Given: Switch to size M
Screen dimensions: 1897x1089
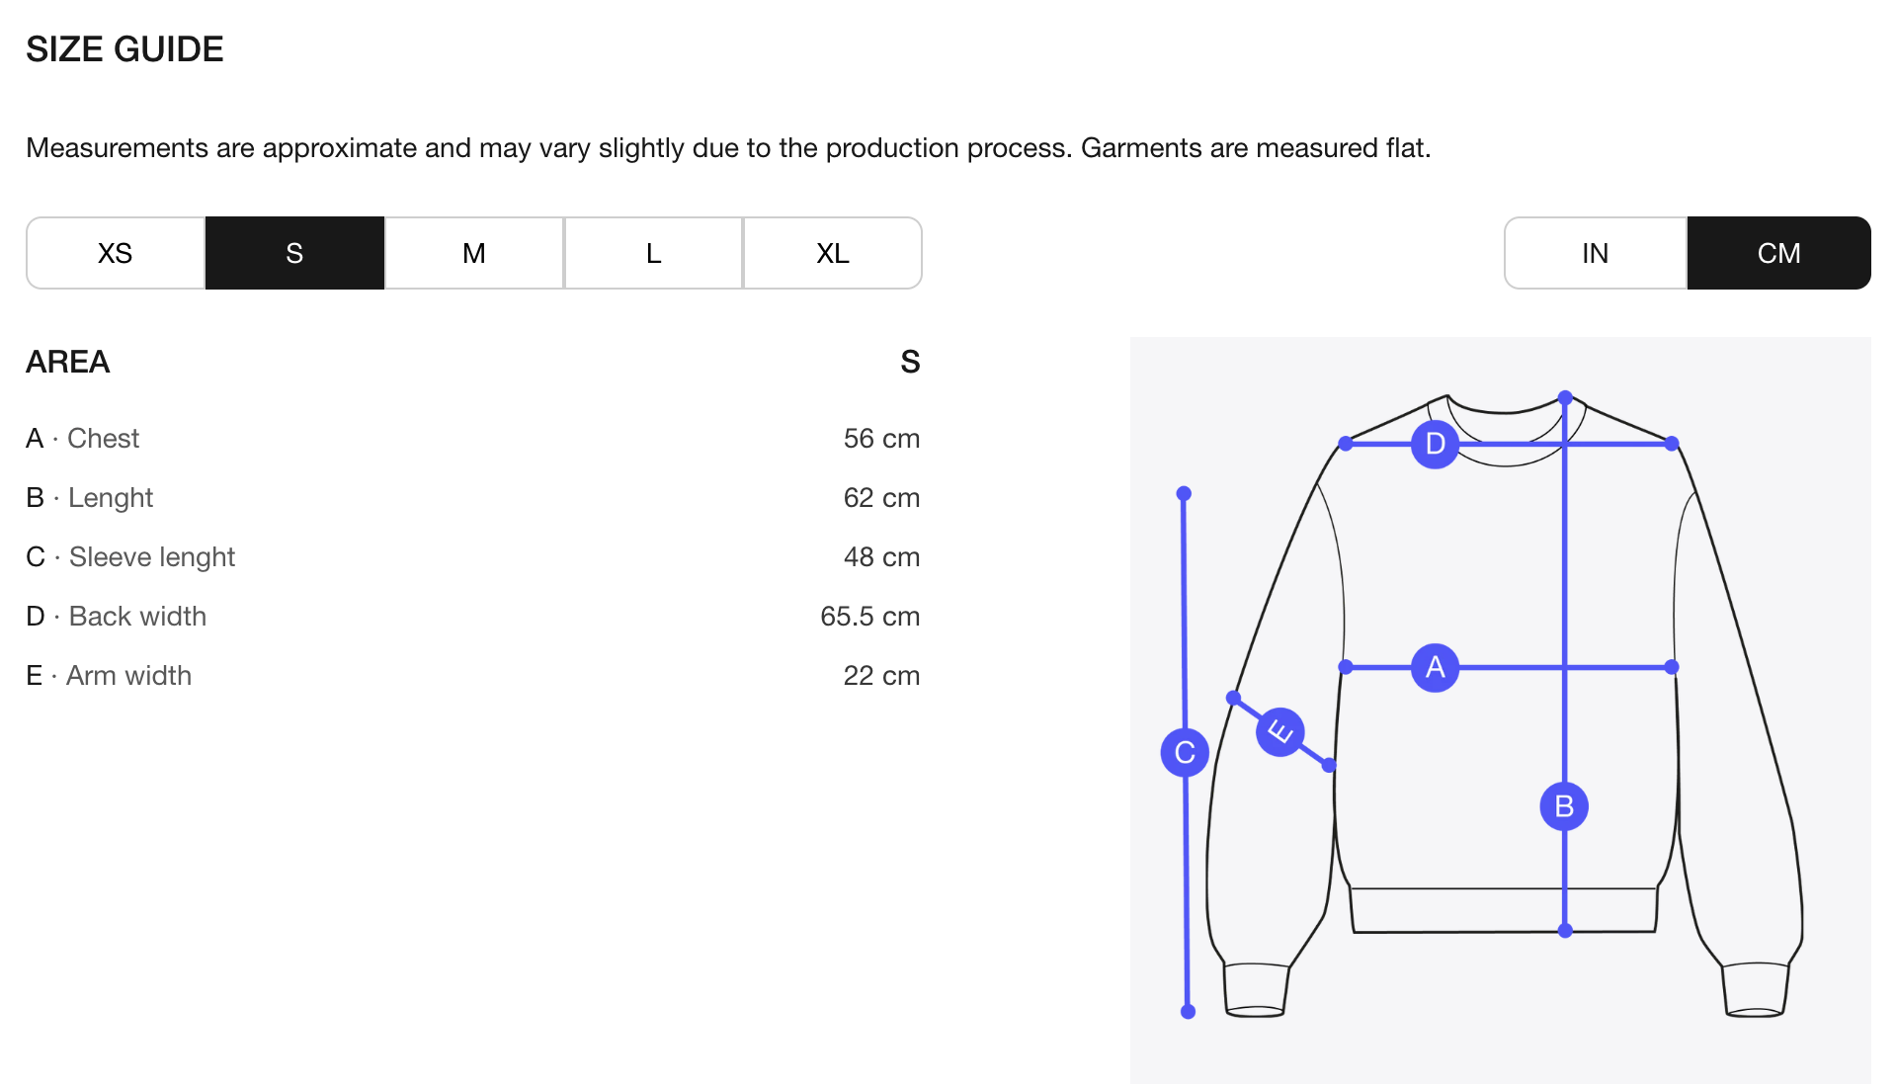Looking at the screenshot, I should pyautogui.click(x=474, y=254).
